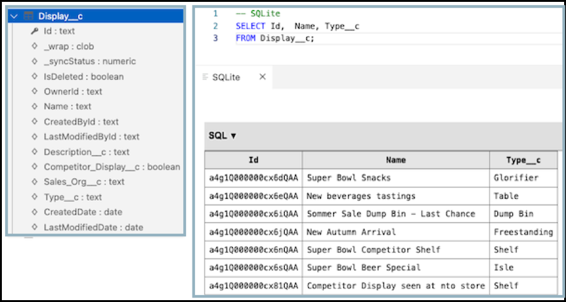
Task: Select the 'Dump Bin' type cell
Action: pyautogui.click(x=524, y=214)
